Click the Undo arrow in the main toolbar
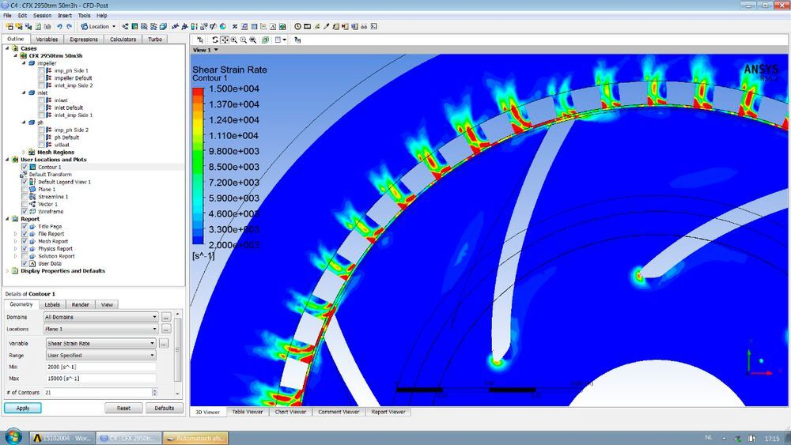 [x=59, y=26]
